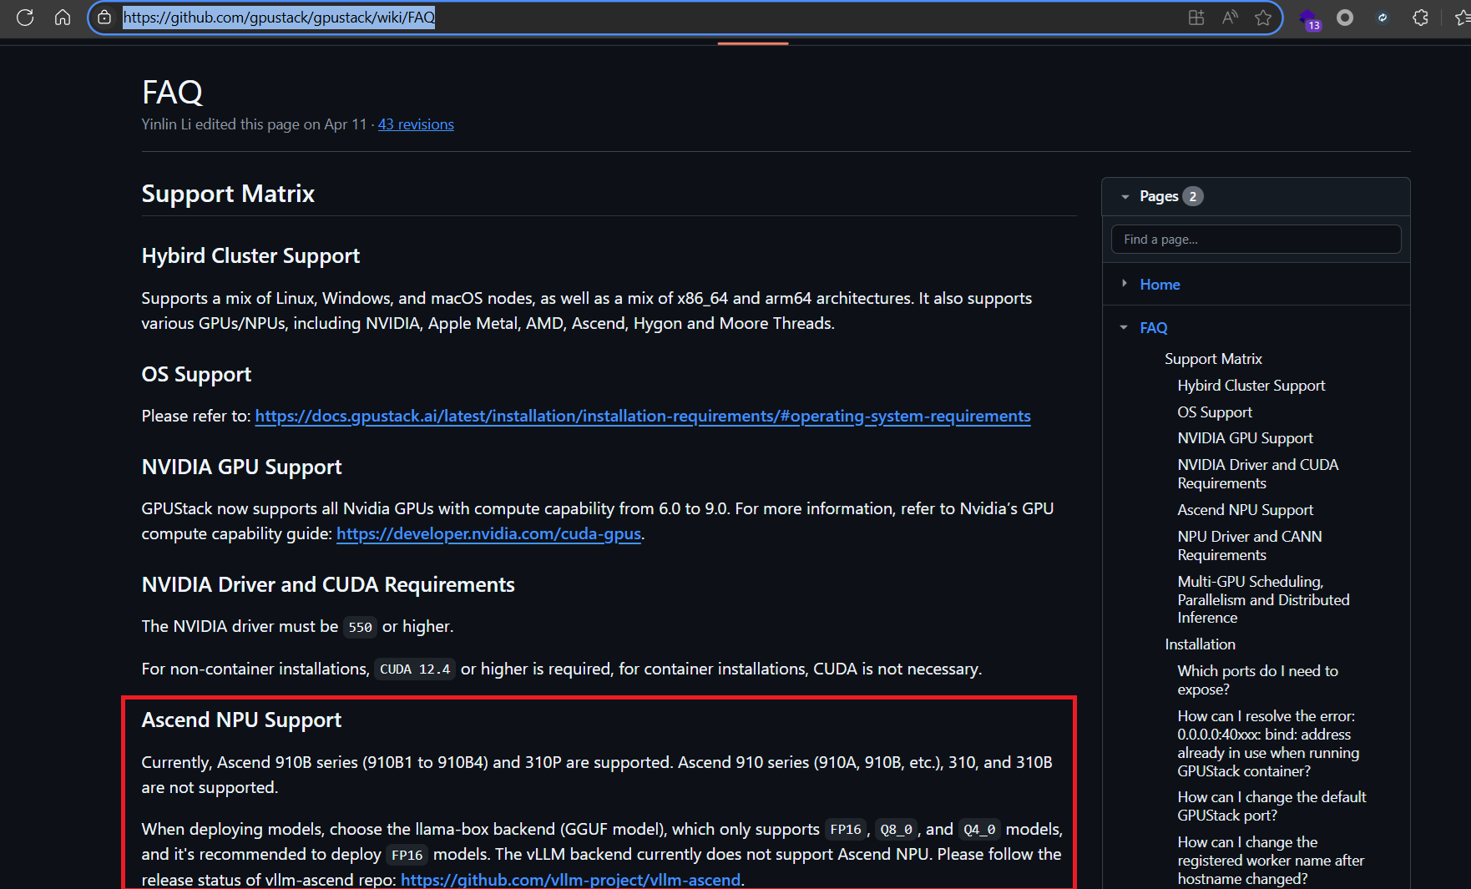Jump to Multi-GPU Scheduling, Parallelism sidebar entry
Image resolution: width=1471 pixels, height=889 pixels.
point(1263,599)
